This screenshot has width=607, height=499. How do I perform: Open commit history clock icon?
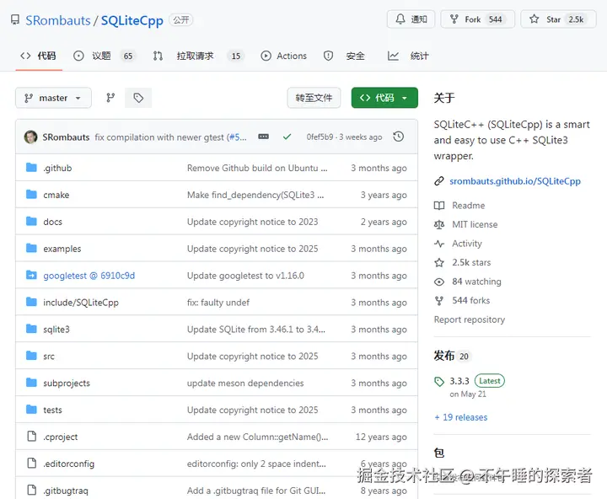point(398,137)
